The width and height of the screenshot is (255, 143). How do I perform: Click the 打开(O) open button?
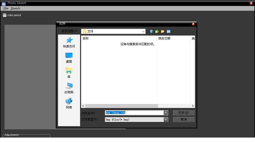184,113
